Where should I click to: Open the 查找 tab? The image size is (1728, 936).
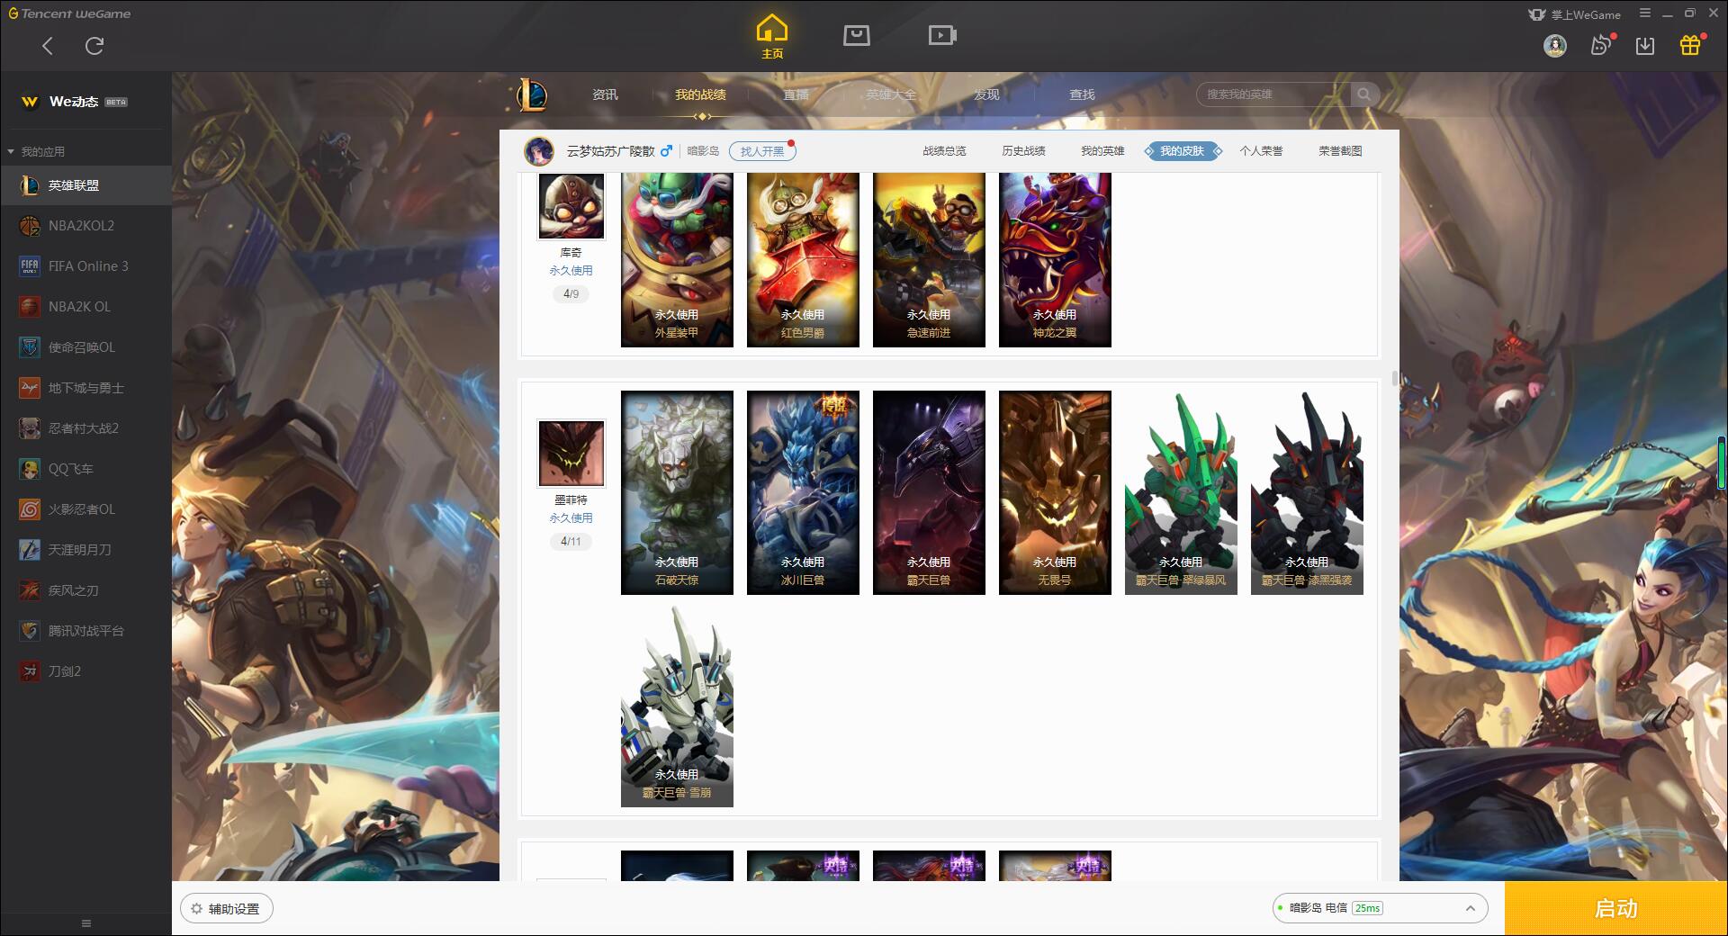1082,94
